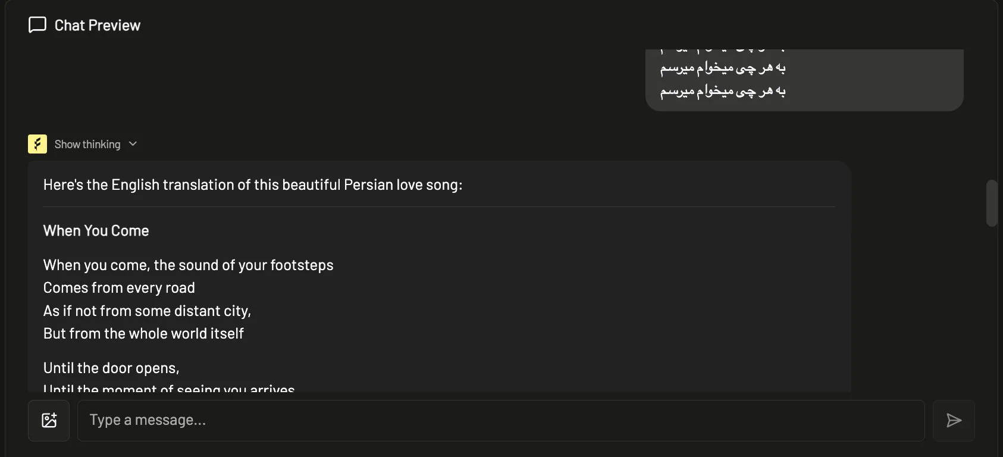Click the Chat Preview speech bubble icon
This screenshot has height=457, width=1003.
pyautogui.click(x=37, y=25)
